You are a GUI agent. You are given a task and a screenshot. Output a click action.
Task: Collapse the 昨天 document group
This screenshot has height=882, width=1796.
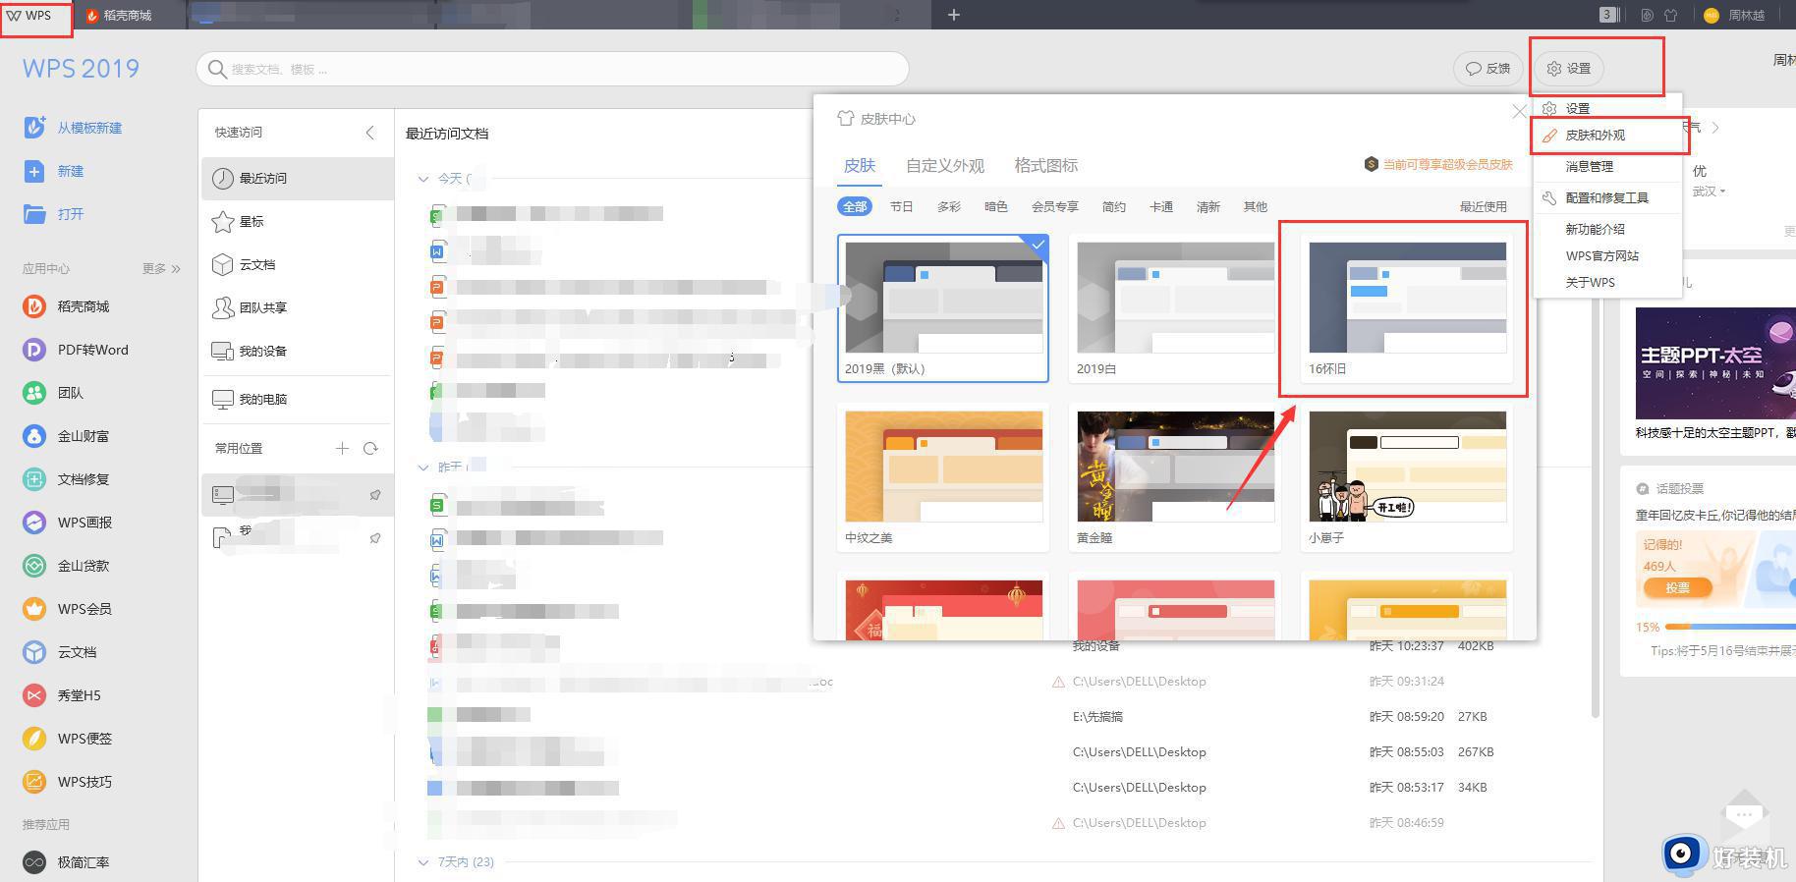point(423,467)
